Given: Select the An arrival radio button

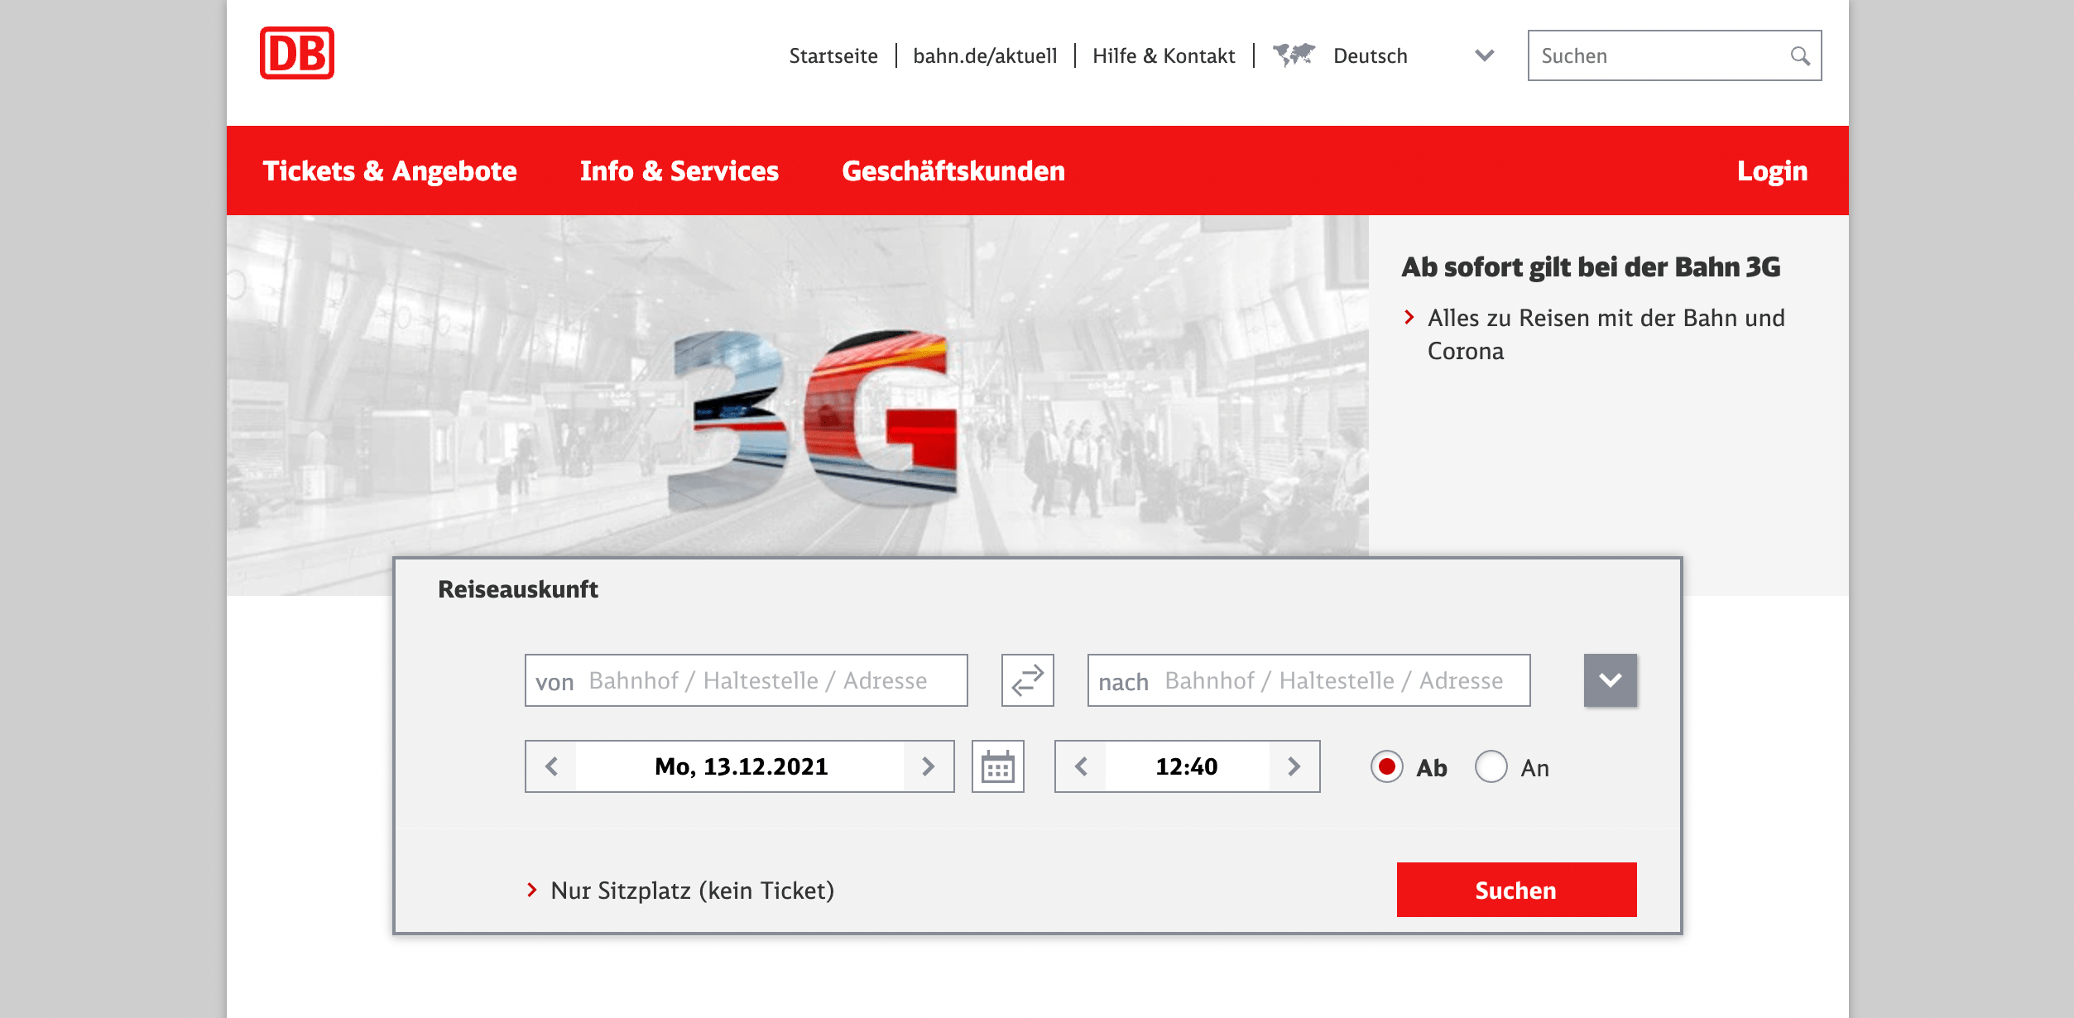Looking at the screenshot, I should point(1491,767).
